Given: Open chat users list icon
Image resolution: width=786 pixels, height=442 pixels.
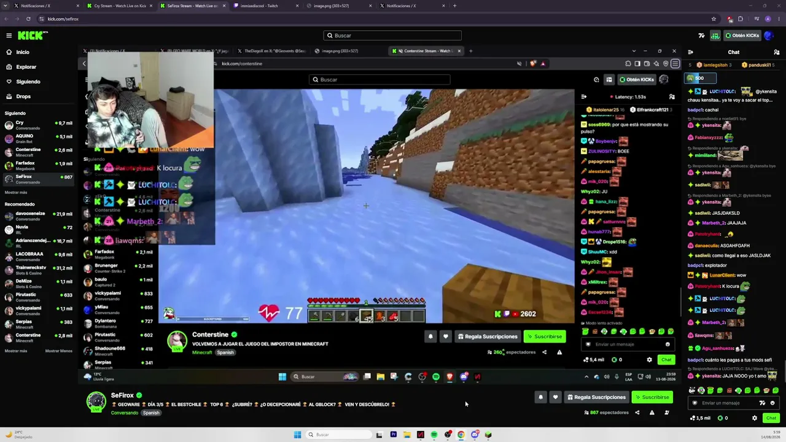Looking at the screenshot, I should point(777,52).
